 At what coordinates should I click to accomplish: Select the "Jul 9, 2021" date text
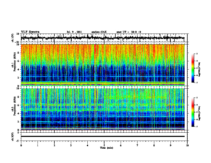(x=74, y=32)
